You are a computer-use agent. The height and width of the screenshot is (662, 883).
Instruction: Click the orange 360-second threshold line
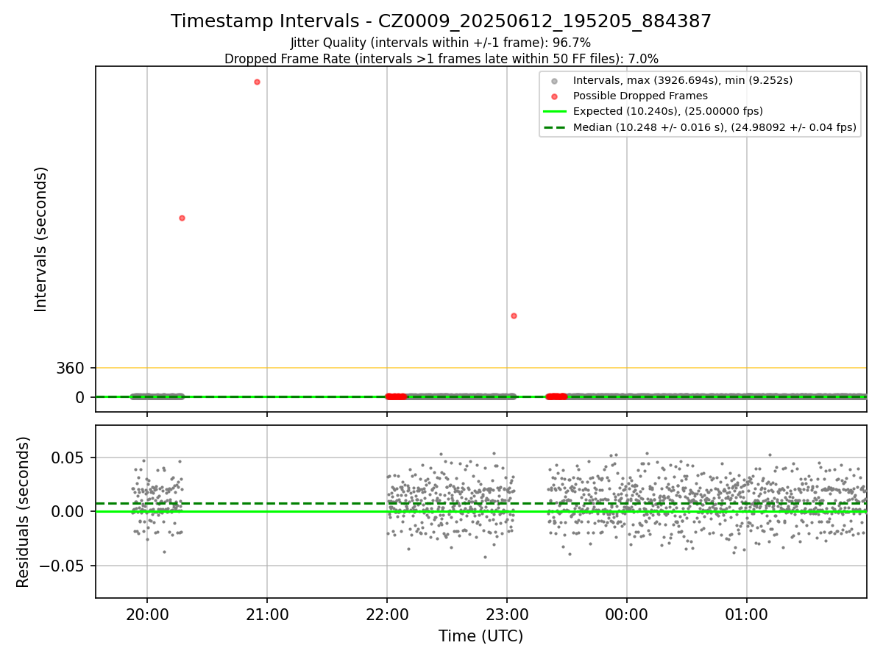(x=481, y=368)
